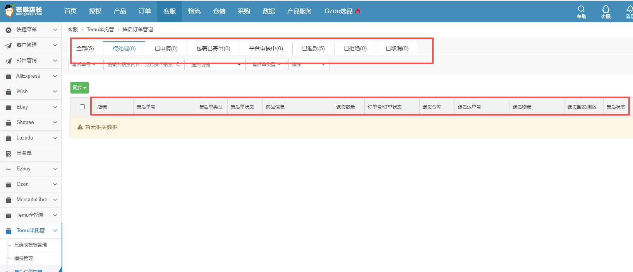Open the 订单 top menu

pos(144,11)
